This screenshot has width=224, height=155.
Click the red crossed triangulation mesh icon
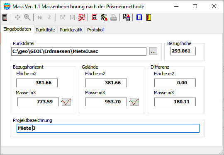click(82, 17)
